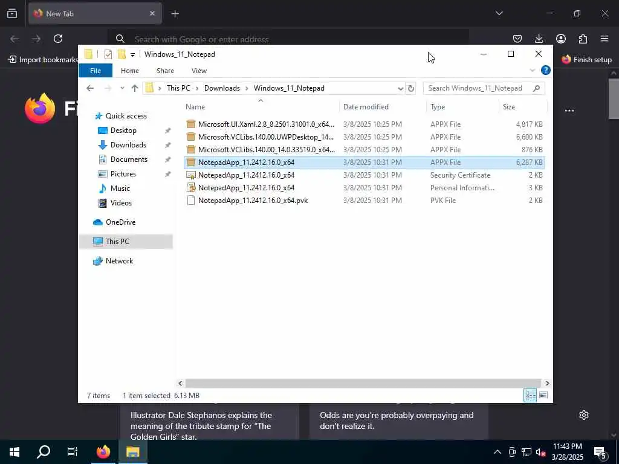Sort files by Name column header

click(261, 107)
